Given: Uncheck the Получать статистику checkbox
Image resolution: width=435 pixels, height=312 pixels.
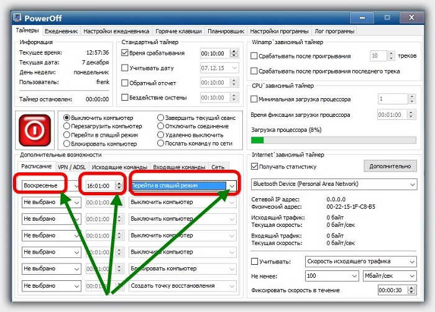Looking at the screenshot, I should pos(254,167).
